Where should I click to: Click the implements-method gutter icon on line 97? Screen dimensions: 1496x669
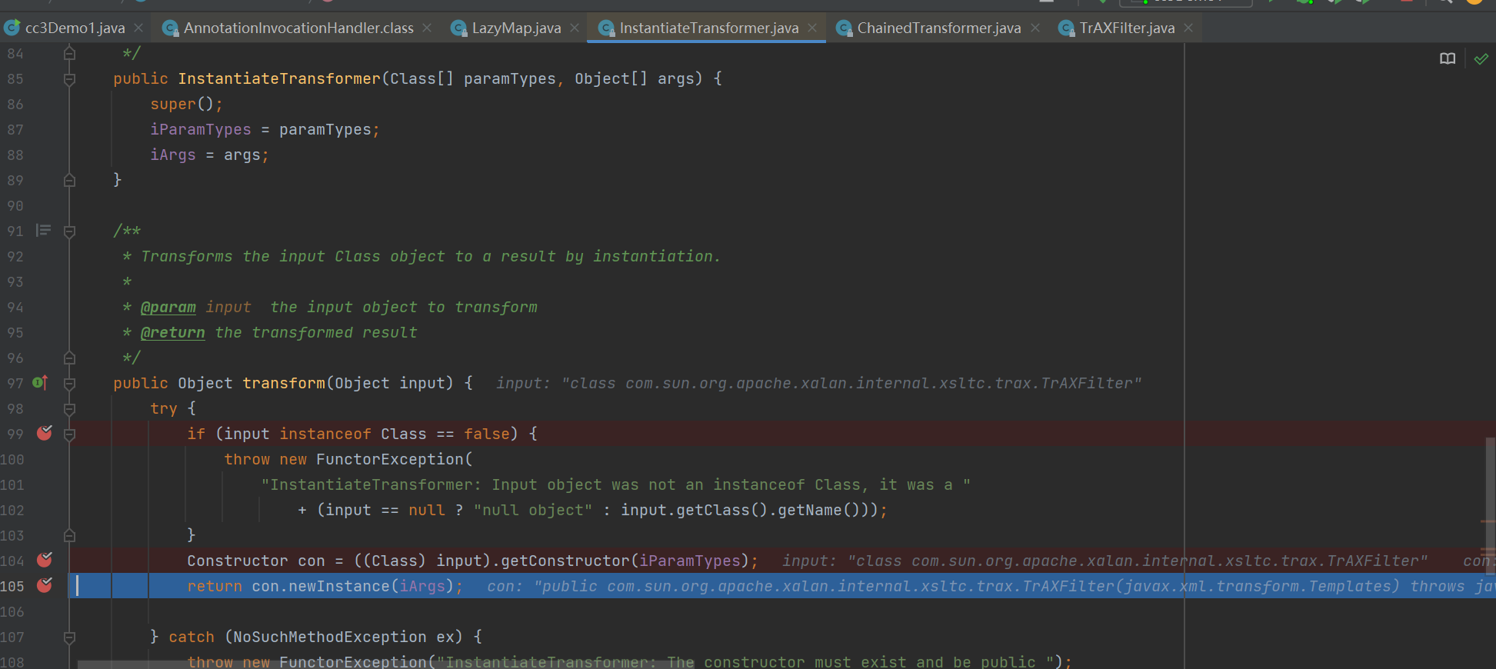pyautogui.click(x=40, y=383)
